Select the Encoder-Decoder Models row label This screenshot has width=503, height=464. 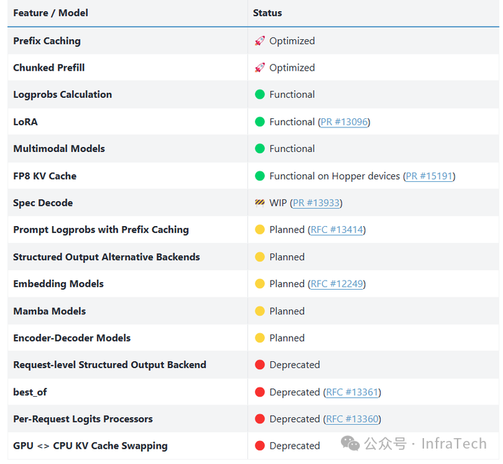(x=72, y=338)
